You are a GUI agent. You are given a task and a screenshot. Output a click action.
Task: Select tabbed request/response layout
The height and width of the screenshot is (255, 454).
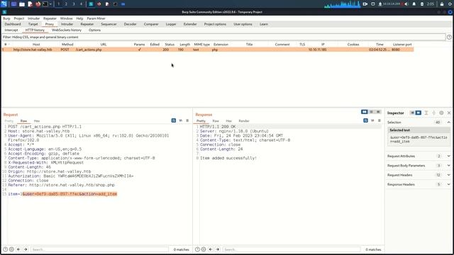pos(378,112)
